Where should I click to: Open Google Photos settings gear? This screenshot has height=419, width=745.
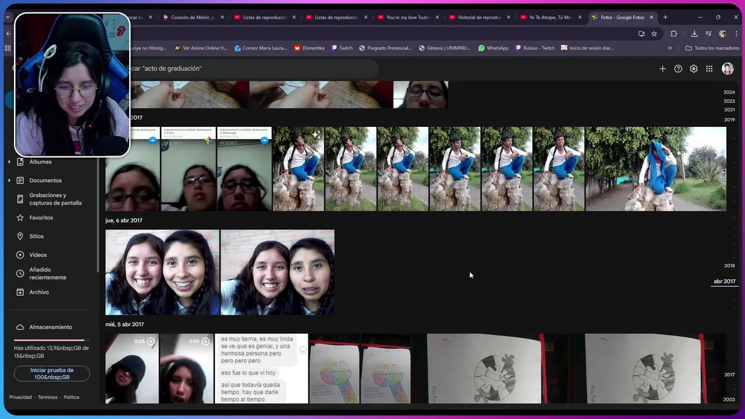(694, 69)
